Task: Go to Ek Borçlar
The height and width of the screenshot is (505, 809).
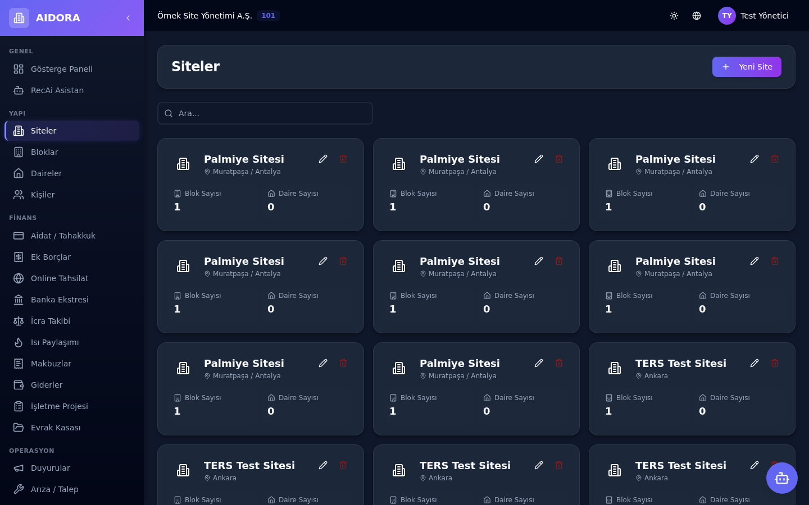Action: click(72, 257)
